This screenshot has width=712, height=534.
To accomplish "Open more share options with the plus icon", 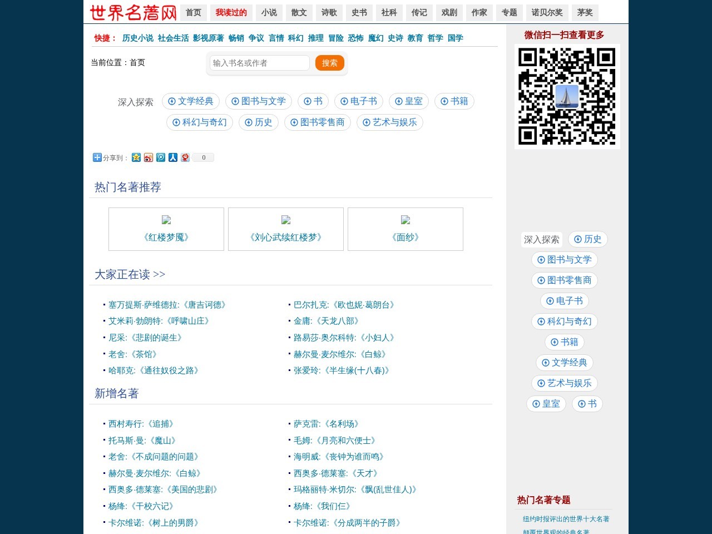I will pos(97,157).
